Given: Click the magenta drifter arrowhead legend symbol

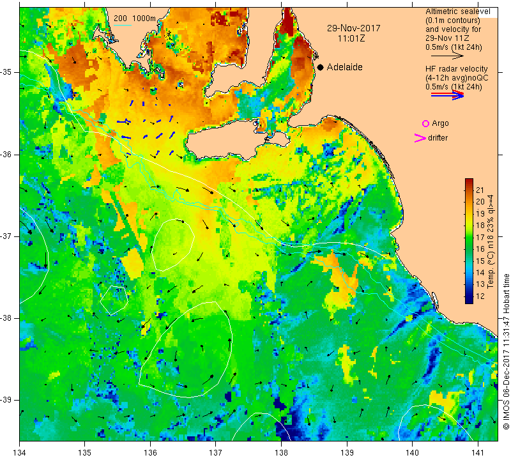Looking at the screenshot, I should tap(420, 138).
